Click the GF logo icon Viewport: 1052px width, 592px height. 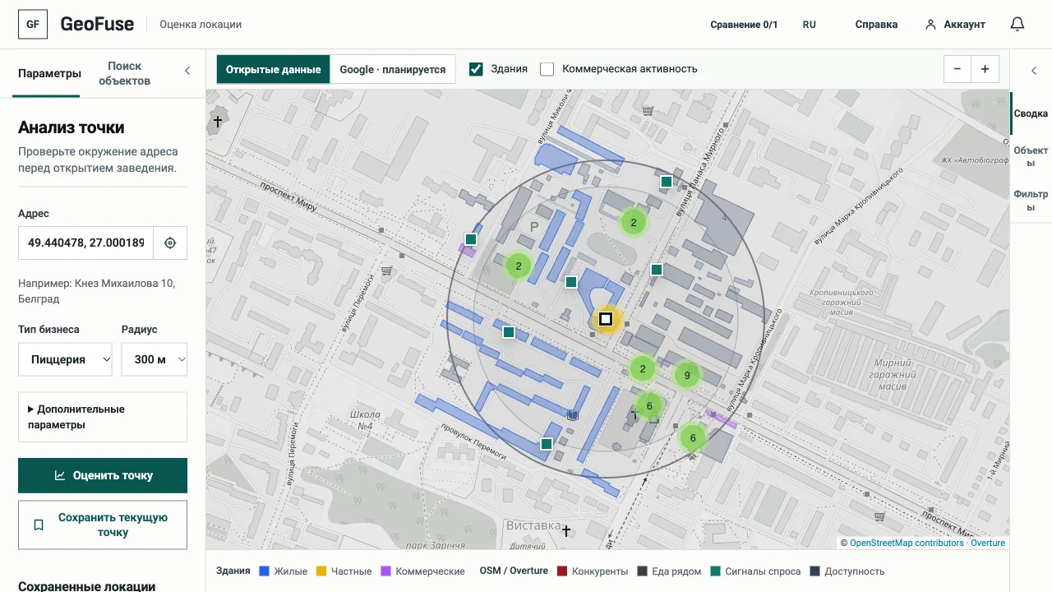pyautogui.click(x=33, y=25)
